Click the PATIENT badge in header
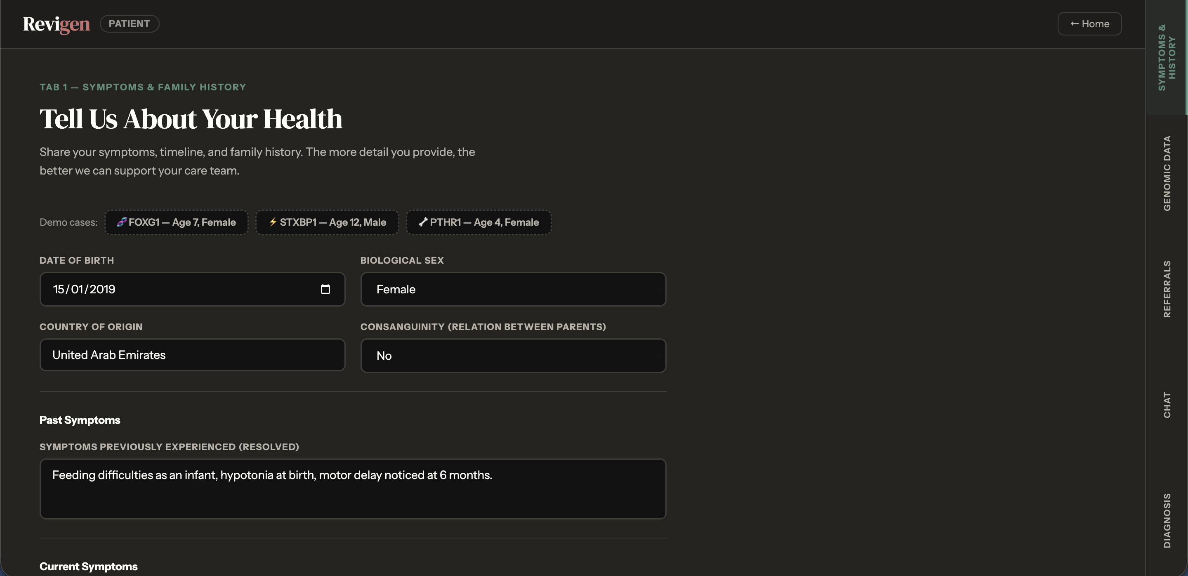 (x=129, y=24)
